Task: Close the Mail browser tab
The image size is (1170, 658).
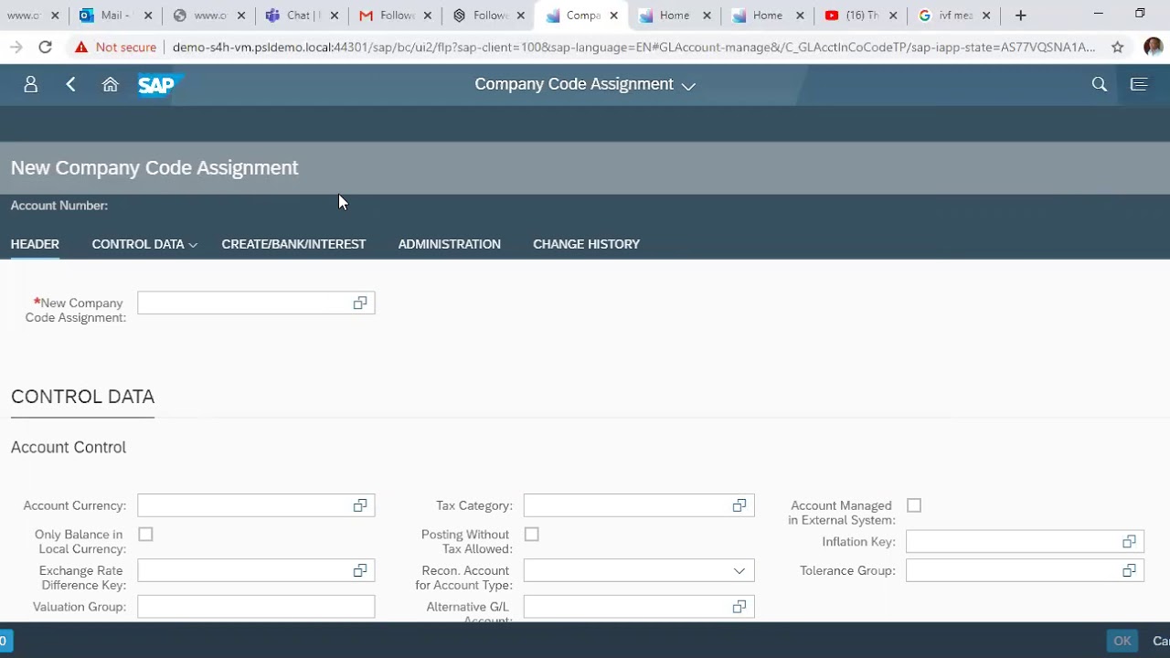Action: click(x=148, y=16)
